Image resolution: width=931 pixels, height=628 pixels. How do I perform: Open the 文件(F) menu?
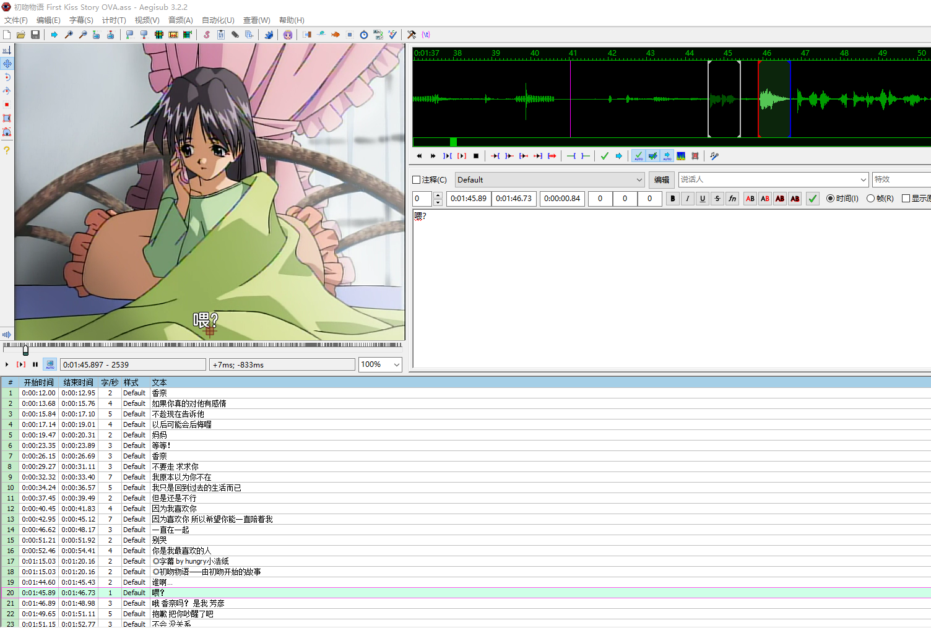pos(16,20)
